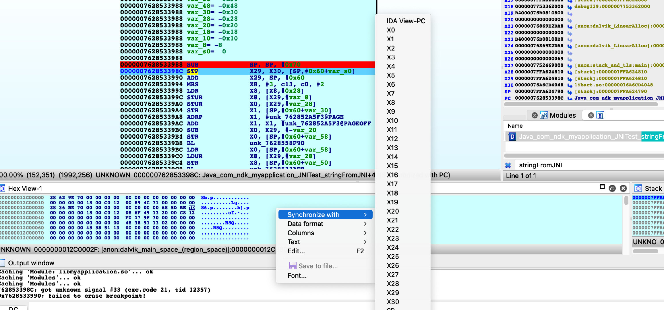The width and height of the screenshot is (664, 310).
Task: Clear the stringFromJNI filter with blue X
Action: (508, 165)
